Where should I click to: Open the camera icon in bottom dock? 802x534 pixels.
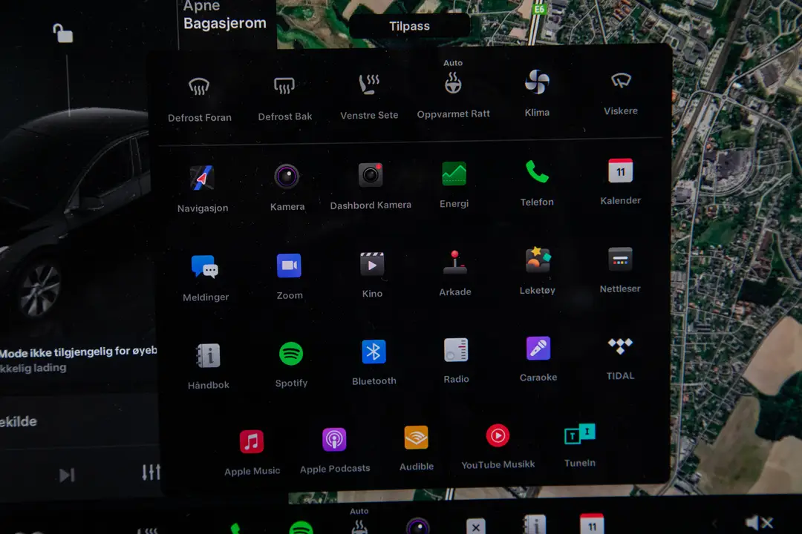click(417, 526)
